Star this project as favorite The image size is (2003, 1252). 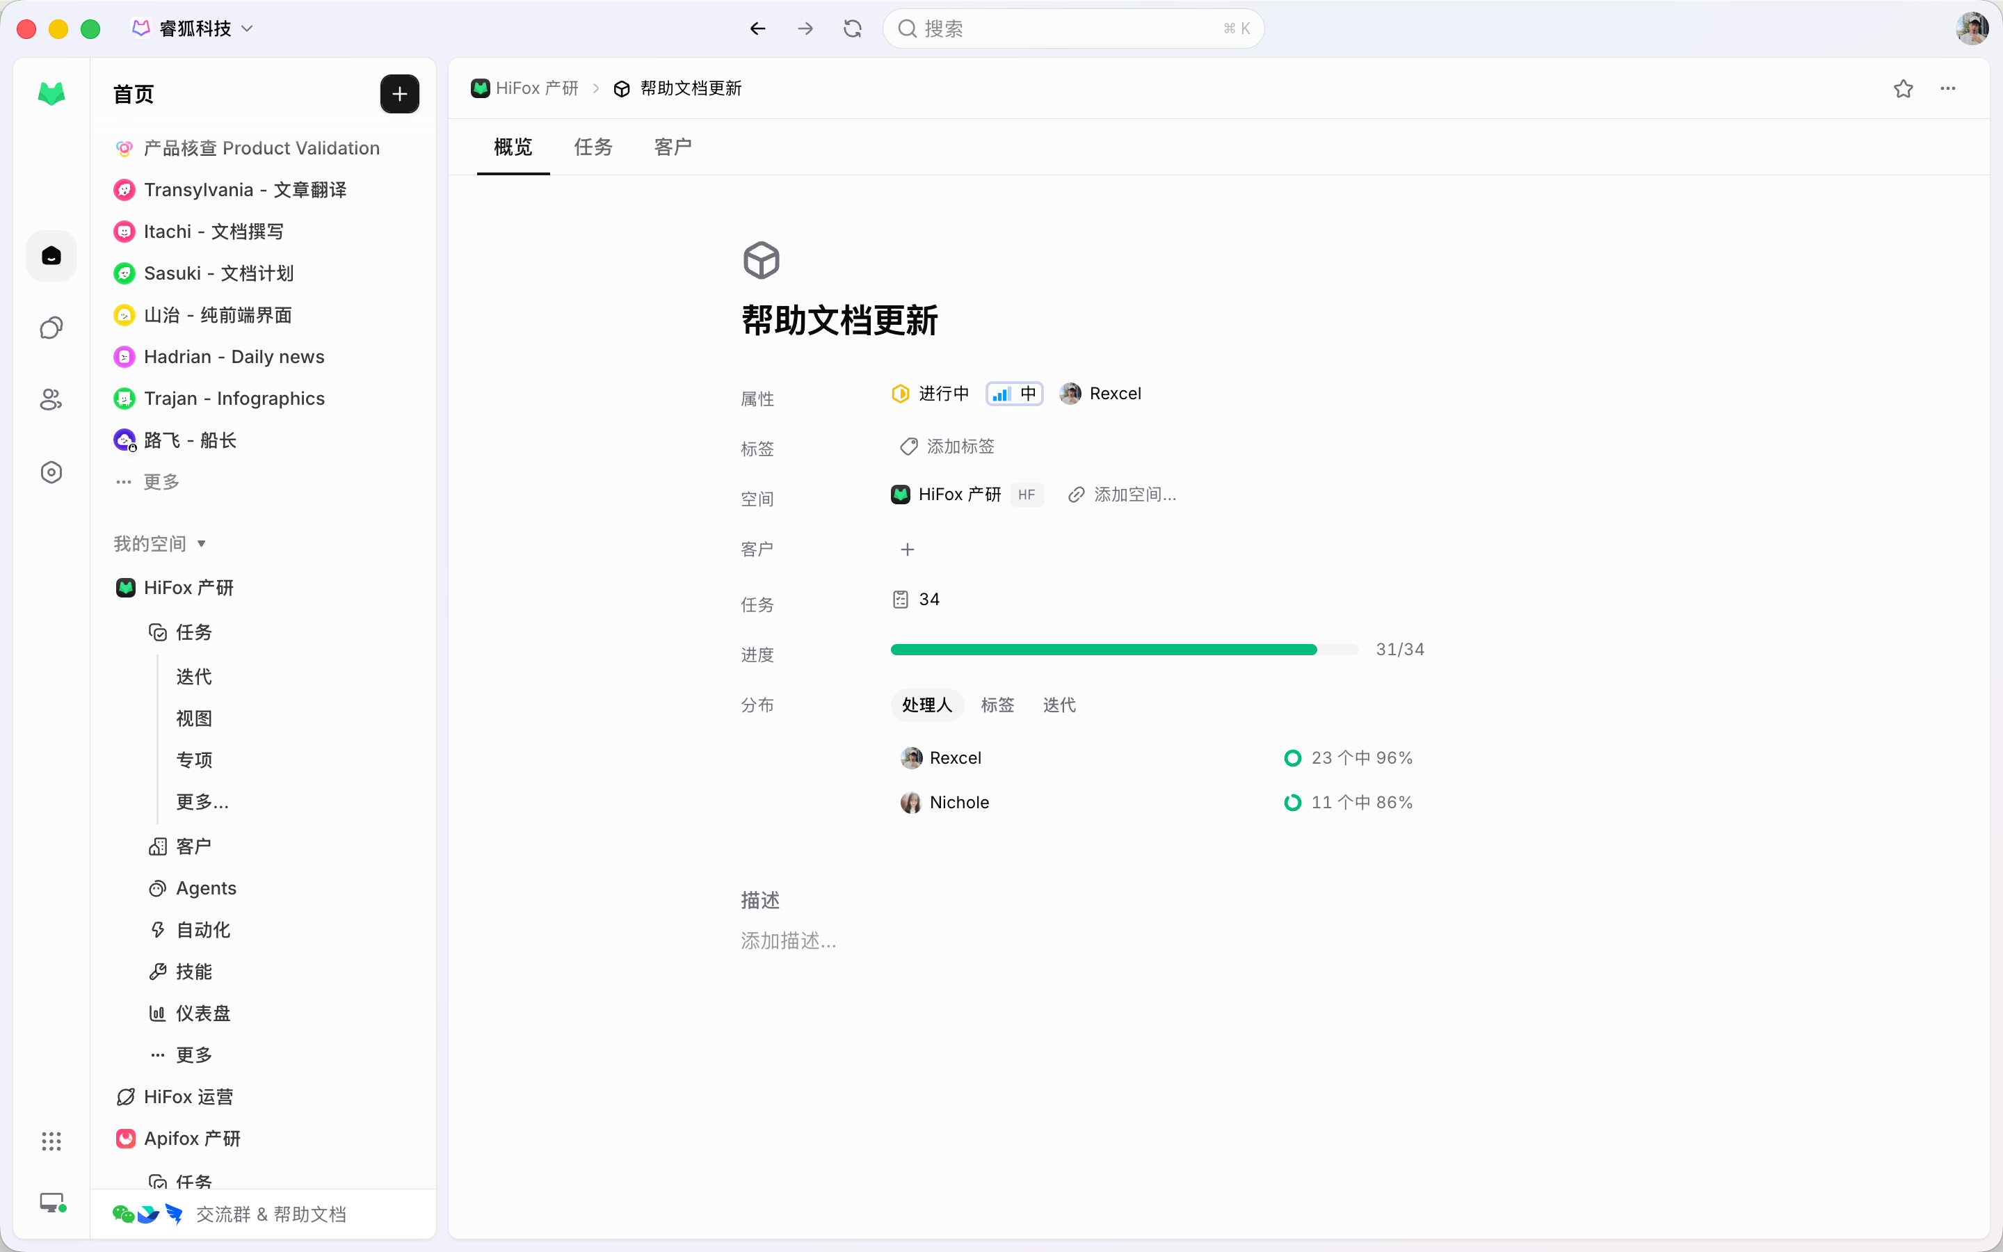coord(1903,88)
